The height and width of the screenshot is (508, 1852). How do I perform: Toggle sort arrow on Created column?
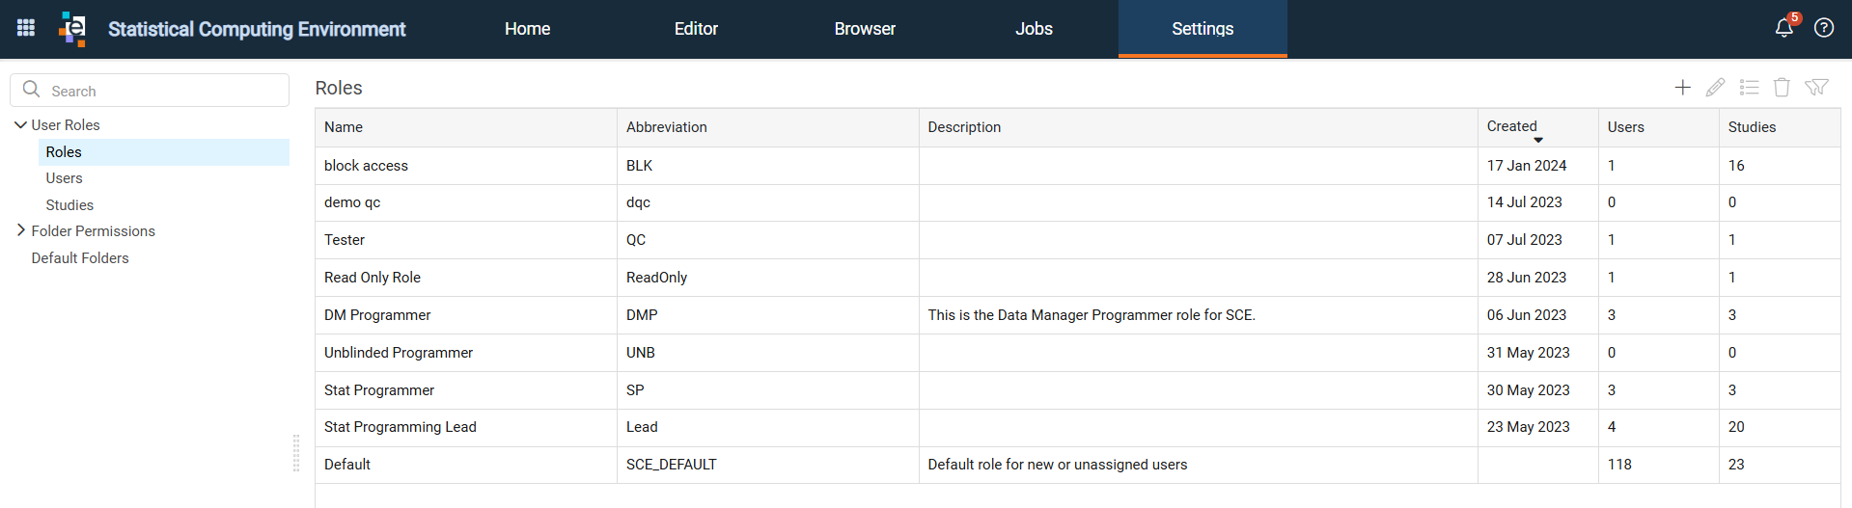[1538, 141]
